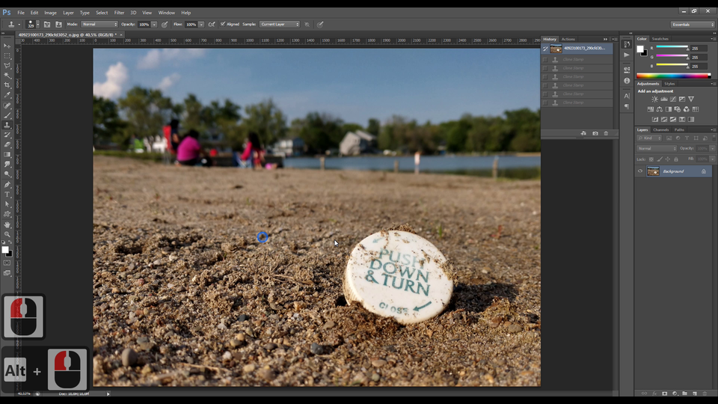Open the Brush panel from options bar
Screen dimensions: 718x404
coord(47,24)
